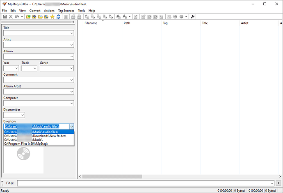
Task: Click the Actions (Quick) letter A icon
Action: [125, 17]
